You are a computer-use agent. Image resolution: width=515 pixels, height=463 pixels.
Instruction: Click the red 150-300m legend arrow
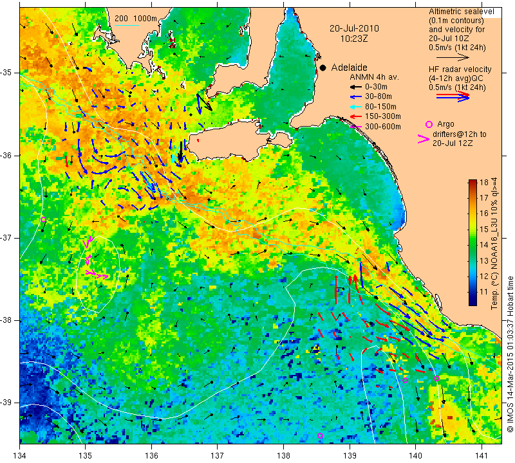(356, 116)
